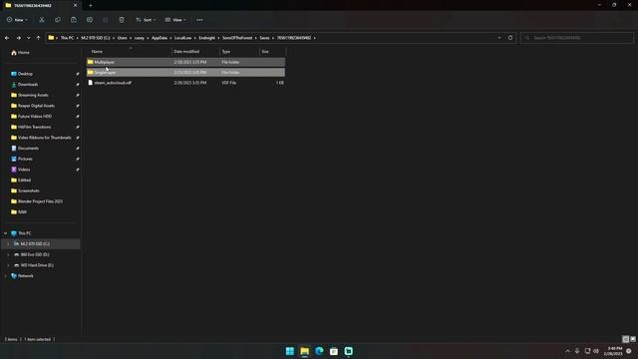Open recent locations chevron
Image resolution: width=638 pixels, height=359 pixels.
29,38
